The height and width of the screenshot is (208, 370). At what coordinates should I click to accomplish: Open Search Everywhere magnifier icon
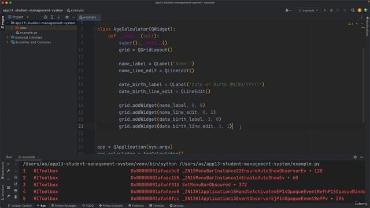tap(353, 10)
